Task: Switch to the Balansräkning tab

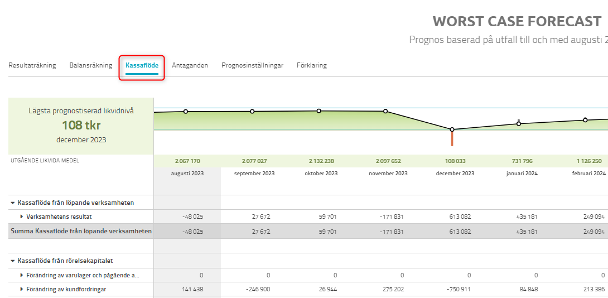Action: tap(91, 65)
